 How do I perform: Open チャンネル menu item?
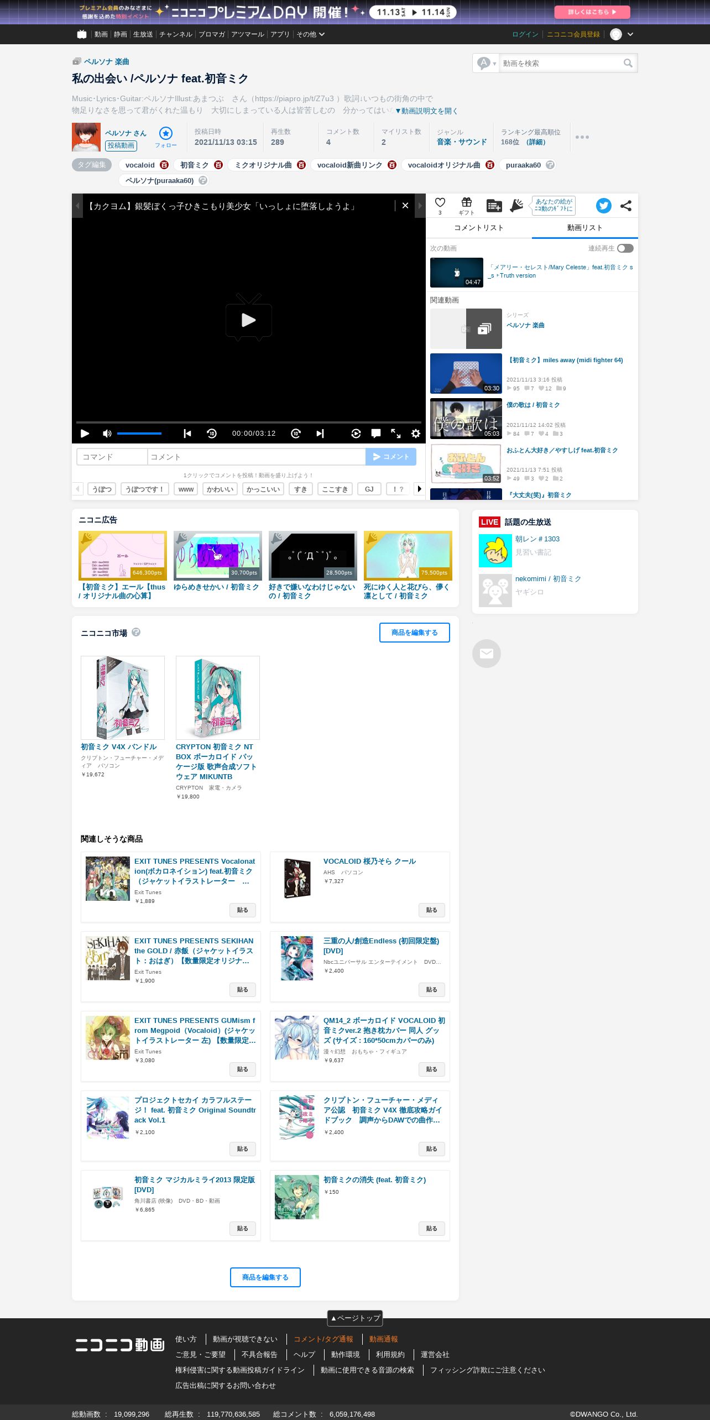176,34
